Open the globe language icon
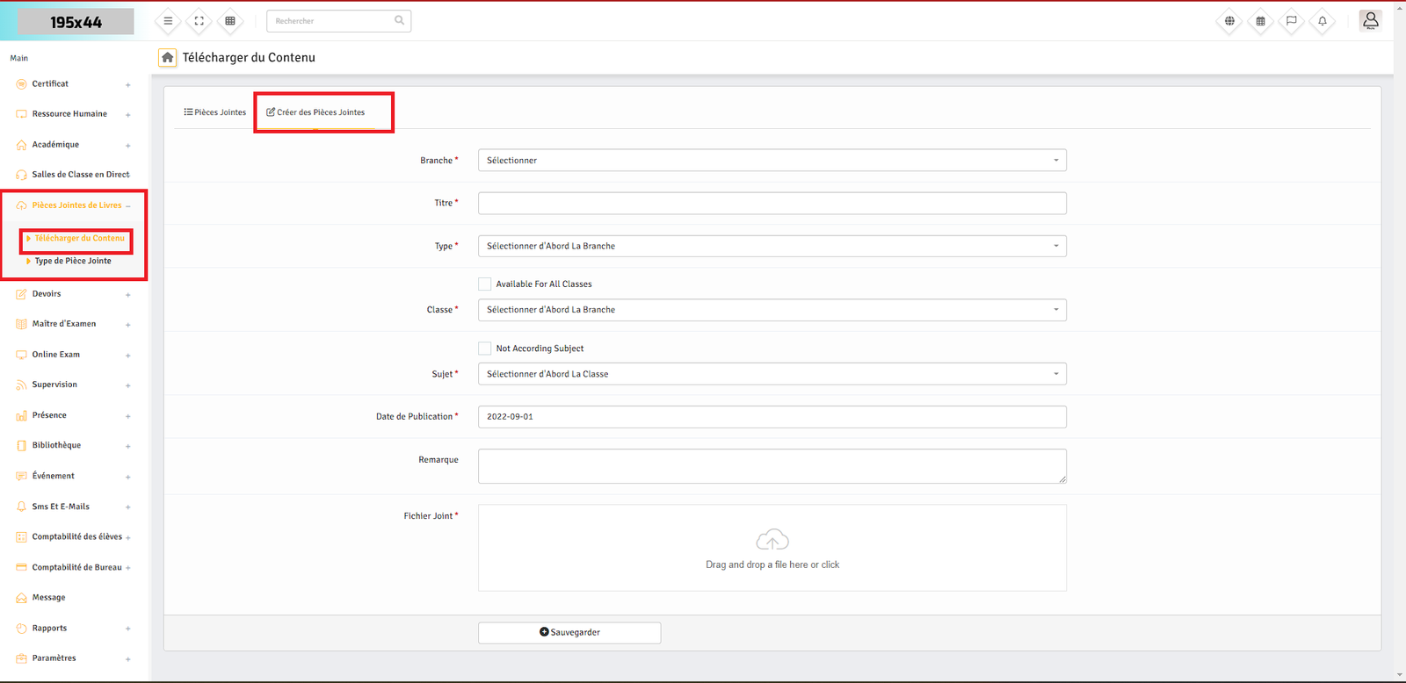1406x683 pixels. tap(1229, 21)
